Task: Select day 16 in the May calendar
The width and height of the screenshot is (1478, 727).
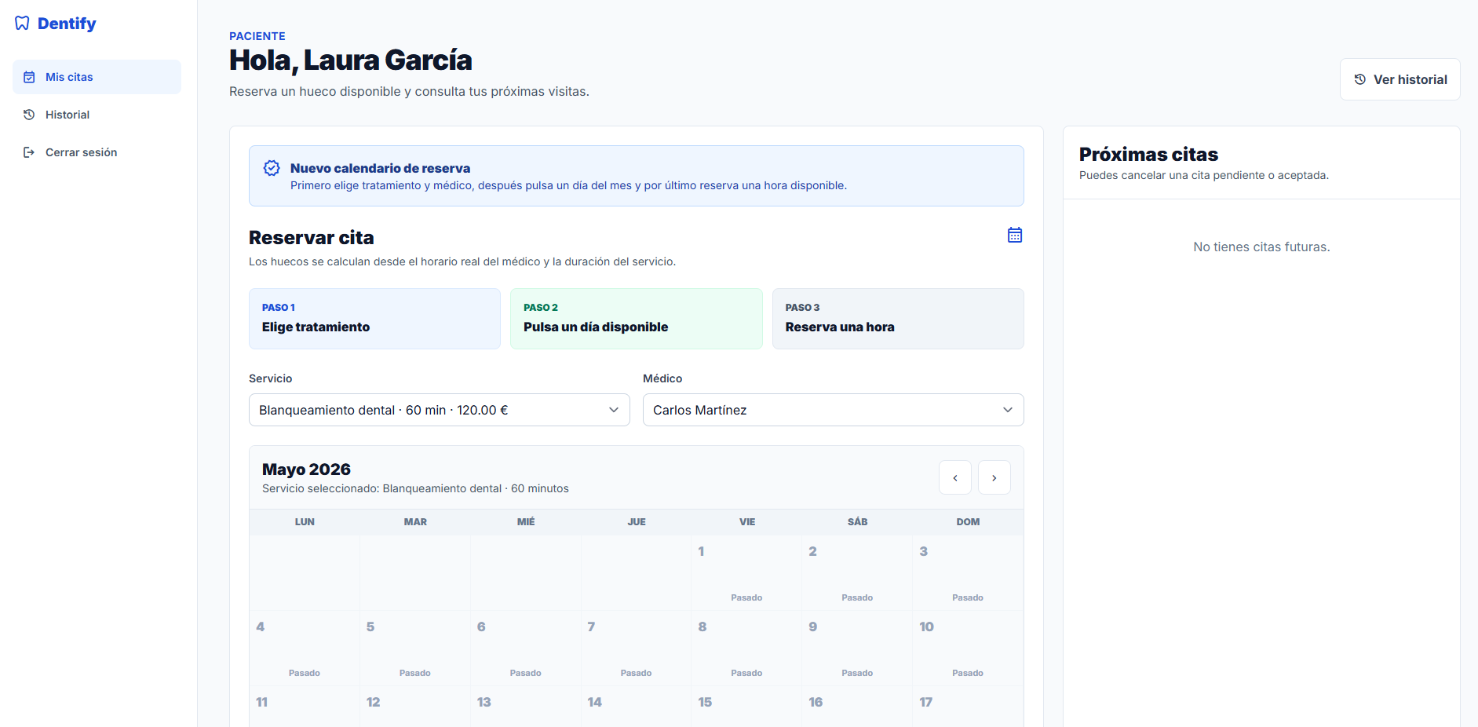Action: click(857, 707)
